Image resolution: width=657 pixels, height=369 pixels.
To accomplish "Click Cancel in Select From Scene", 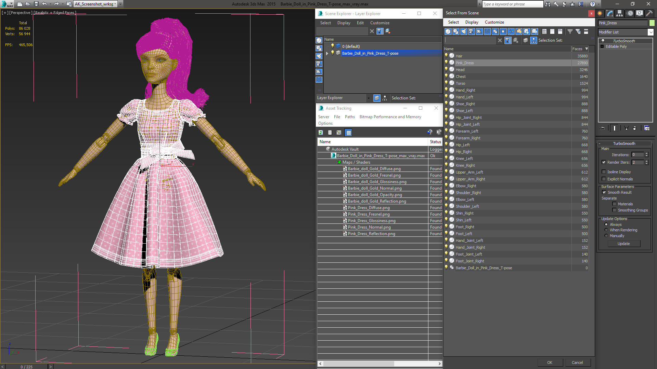I will click(577, 363).
